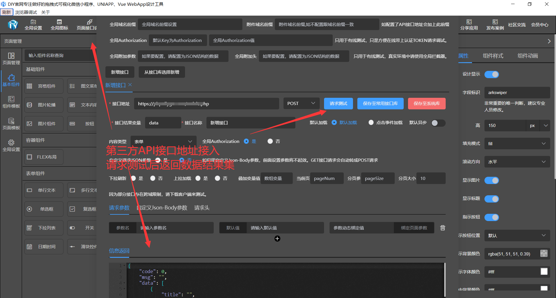
Task: Open 页面接口设置 link icon in toolbar
Action: (87, 25)
